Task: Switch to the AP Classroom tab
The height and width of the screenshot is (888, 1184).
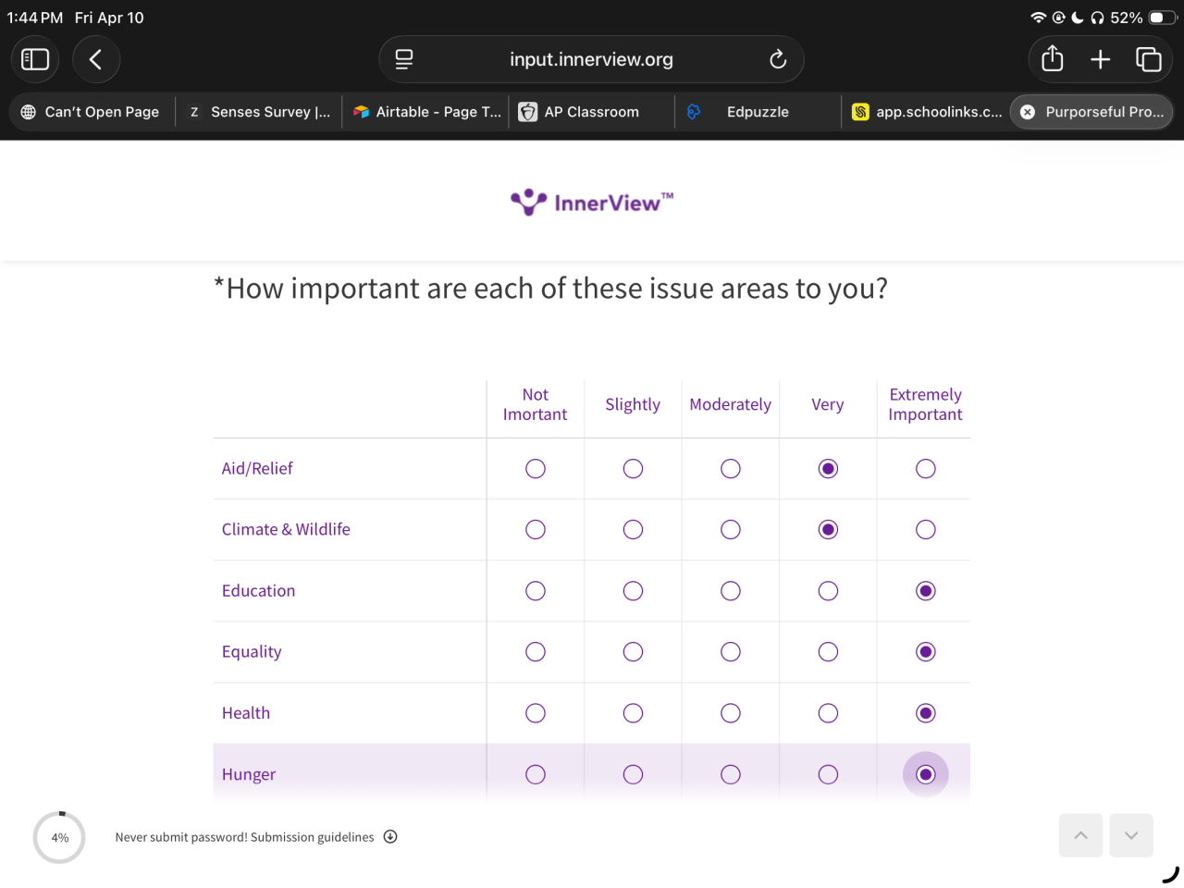Action: tap(591, 112)
